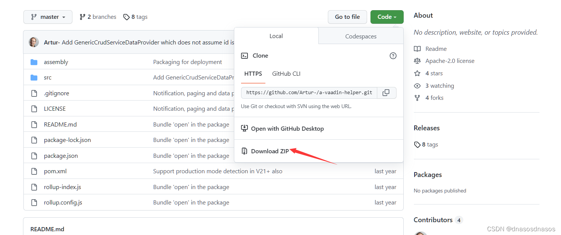Click the tag icon next to 8 tags in top bar
This screenshot has width=561, height=235.
coord(126,17)
